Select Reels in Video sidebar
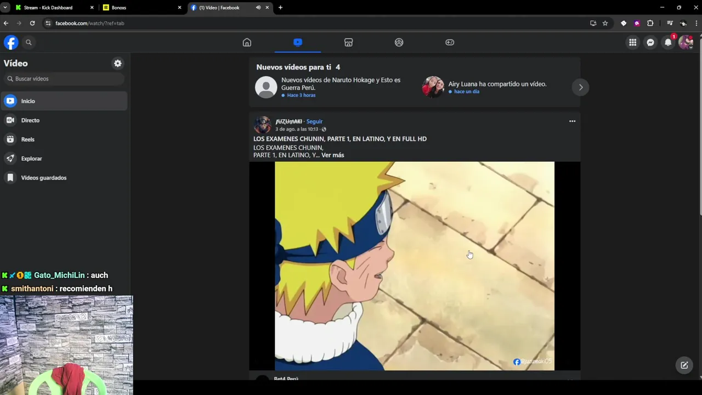 [64, 139]
